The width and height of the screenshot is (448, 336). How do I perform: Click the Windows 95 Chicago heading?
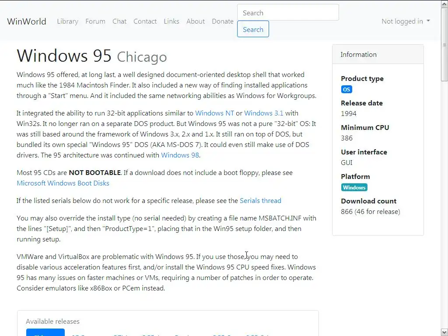tap(92, 56)
